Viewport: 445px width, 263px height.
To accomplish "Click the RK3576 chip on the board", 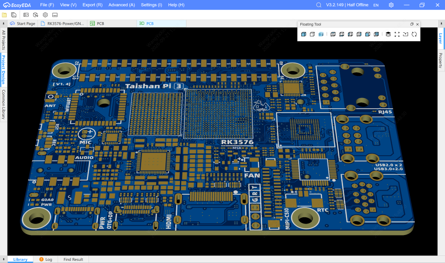I will 218,114.
